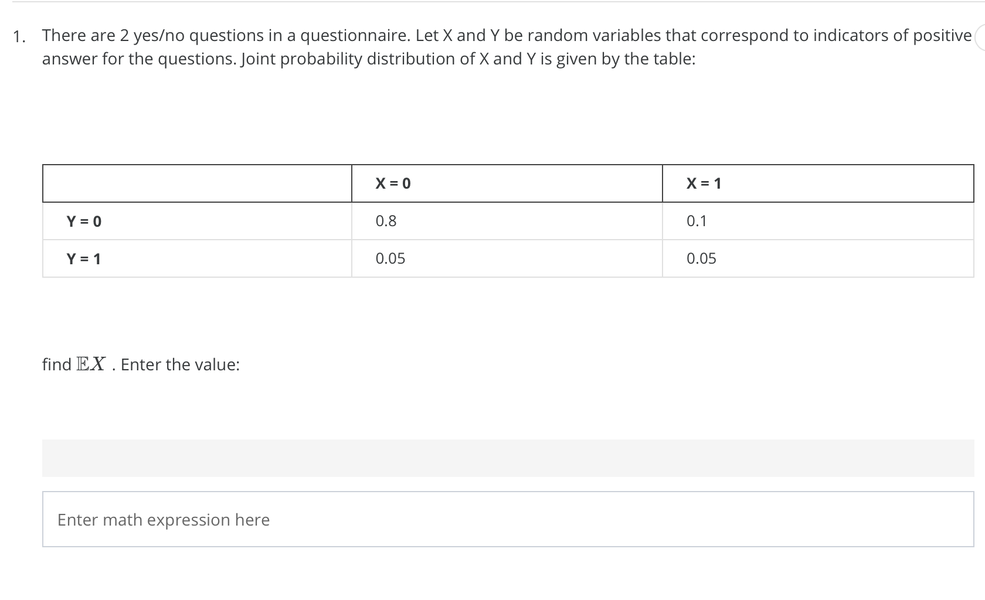Image resolution: width=985 pixels, height=600 pixels.
Task: Select the find EX instruction text
Action: pos(141,364)
